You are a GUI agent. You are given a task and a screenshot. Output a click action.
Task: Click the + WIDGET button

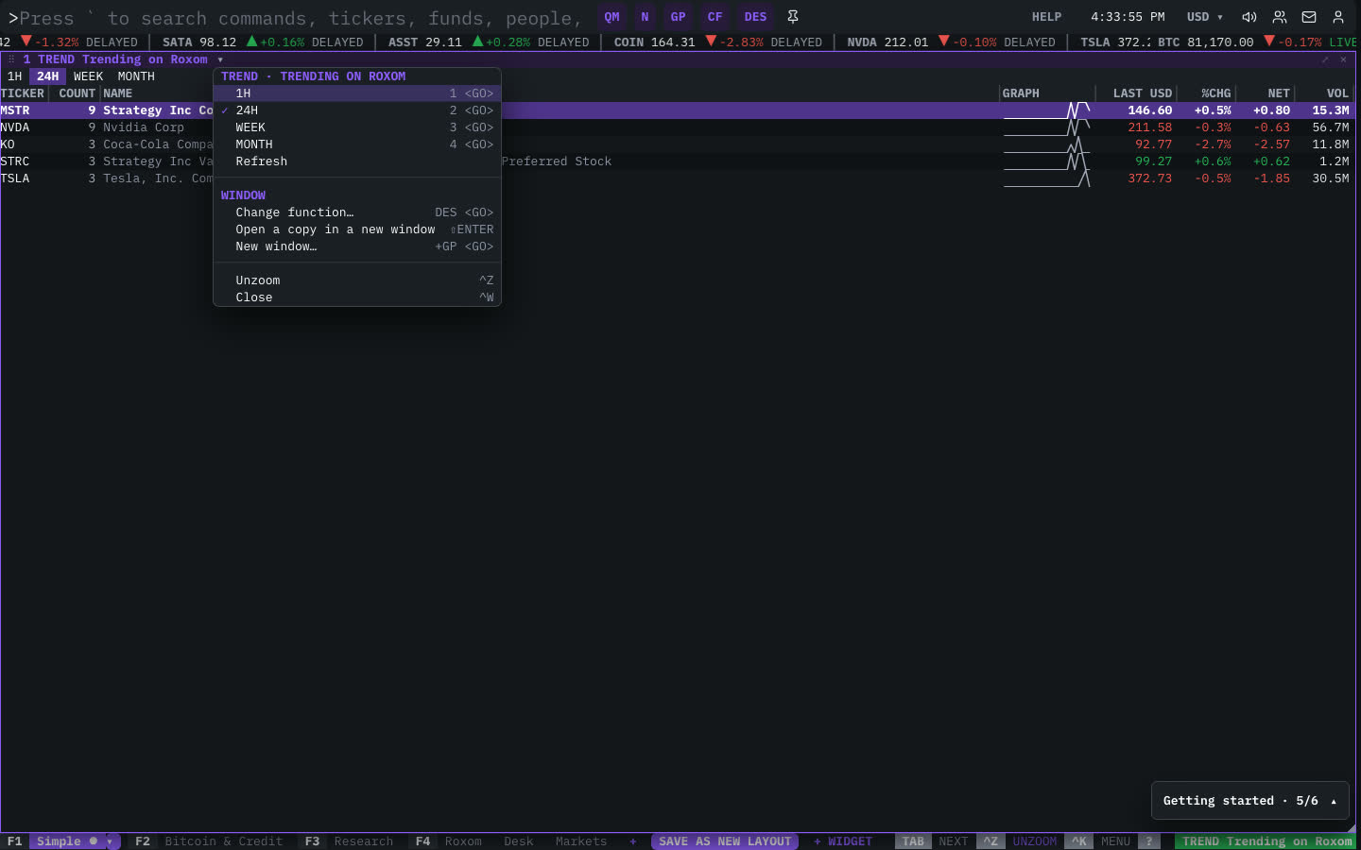click(843, 841)
